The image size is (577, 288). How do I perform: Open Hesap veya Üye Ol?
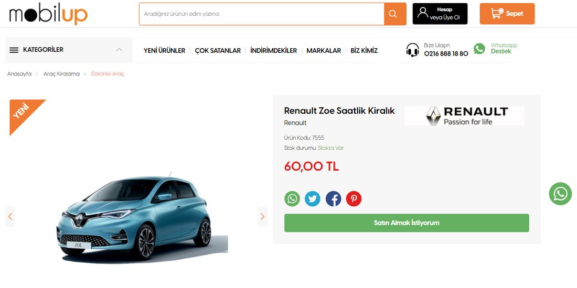(x=440, y=14)
